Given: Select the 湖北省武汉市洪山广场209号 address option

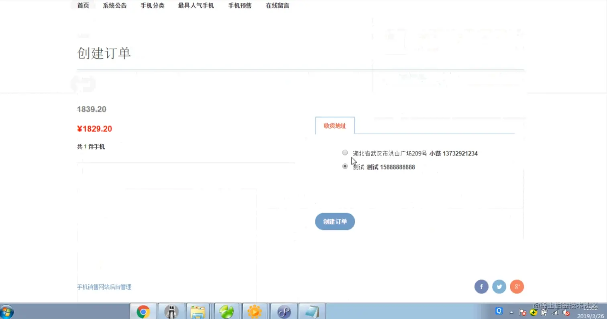Looking at the screenshot, I should 345,153.
